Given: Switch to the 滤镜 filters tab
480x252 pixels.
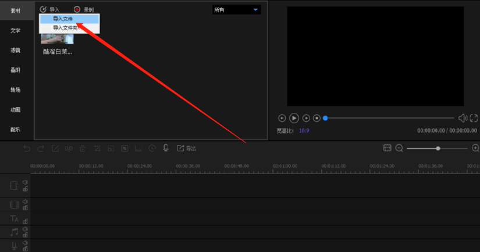Looking at the screenshot, I should coord(15,50).
